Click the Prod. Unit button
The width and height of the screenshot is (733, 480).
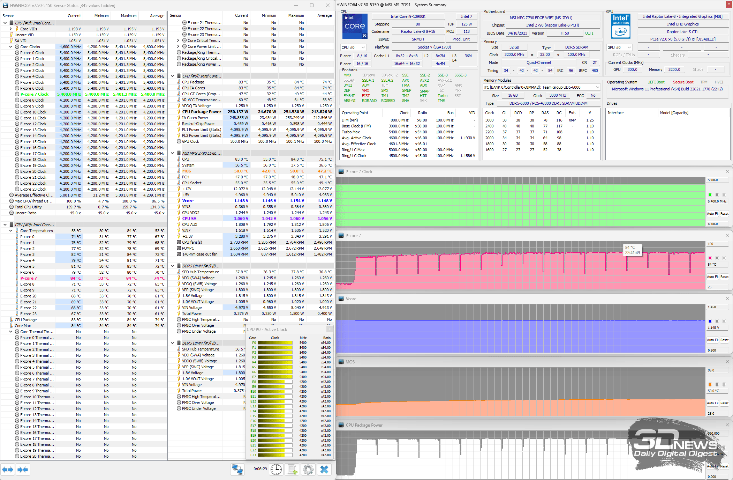point(461,39)
